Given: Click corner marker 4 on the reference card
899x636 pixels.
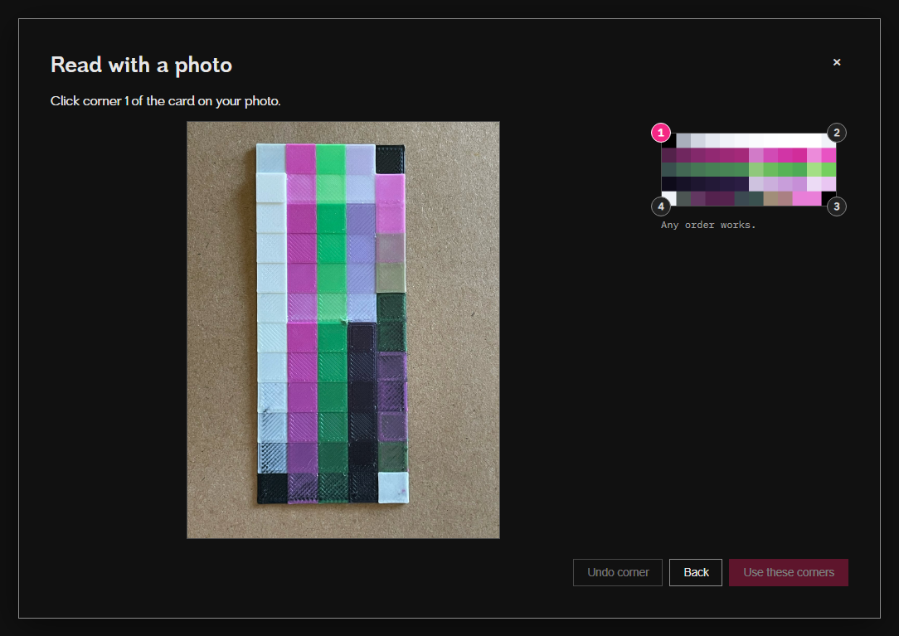Looking at the screenshot, I should click(661, 206).
